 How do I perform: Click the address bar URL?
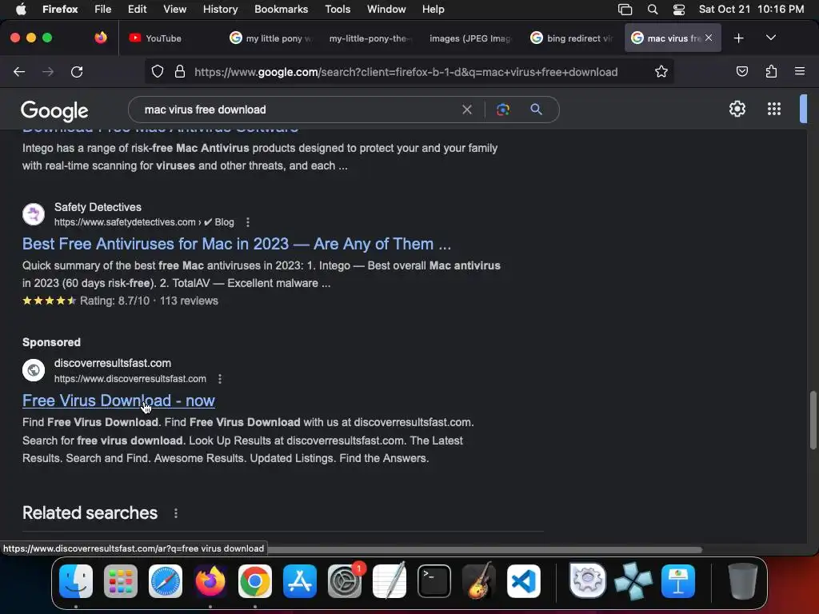[x=406, y=72]
